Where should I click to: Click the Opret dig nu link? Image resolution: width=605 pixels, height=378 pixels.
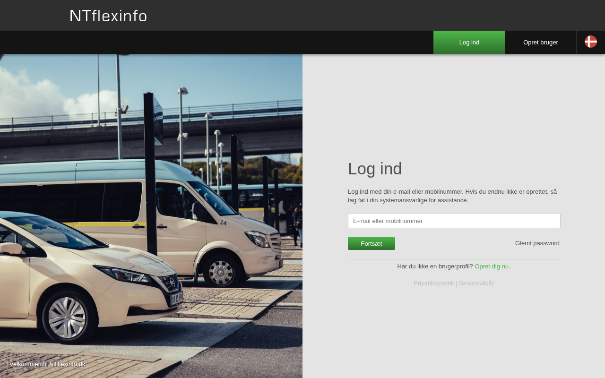coord(493,266)
